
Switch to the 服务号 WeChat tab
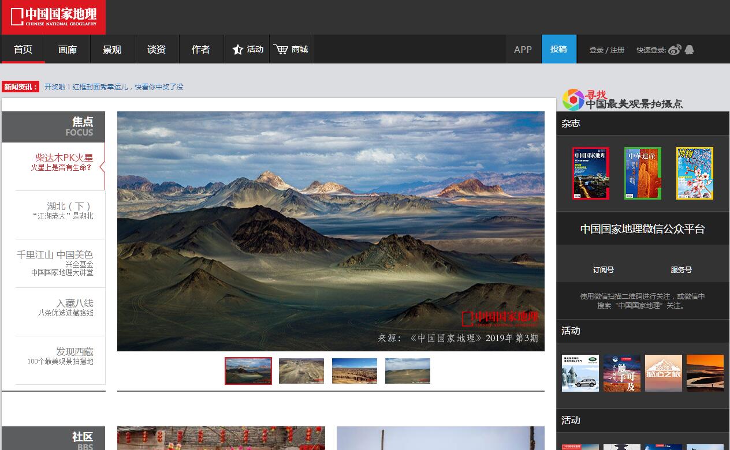681,269
